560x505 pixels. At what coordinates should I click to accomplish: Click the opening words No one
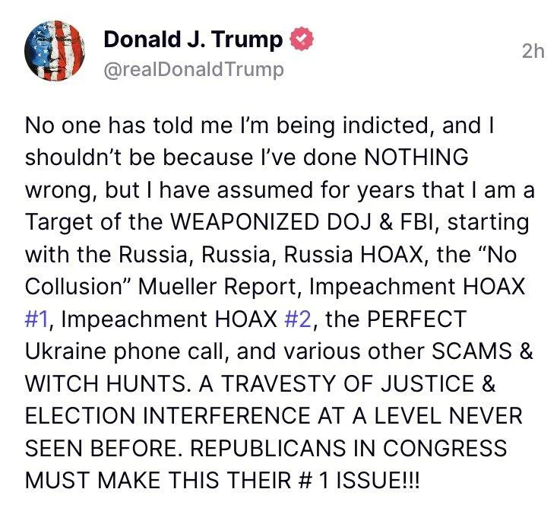63,125
